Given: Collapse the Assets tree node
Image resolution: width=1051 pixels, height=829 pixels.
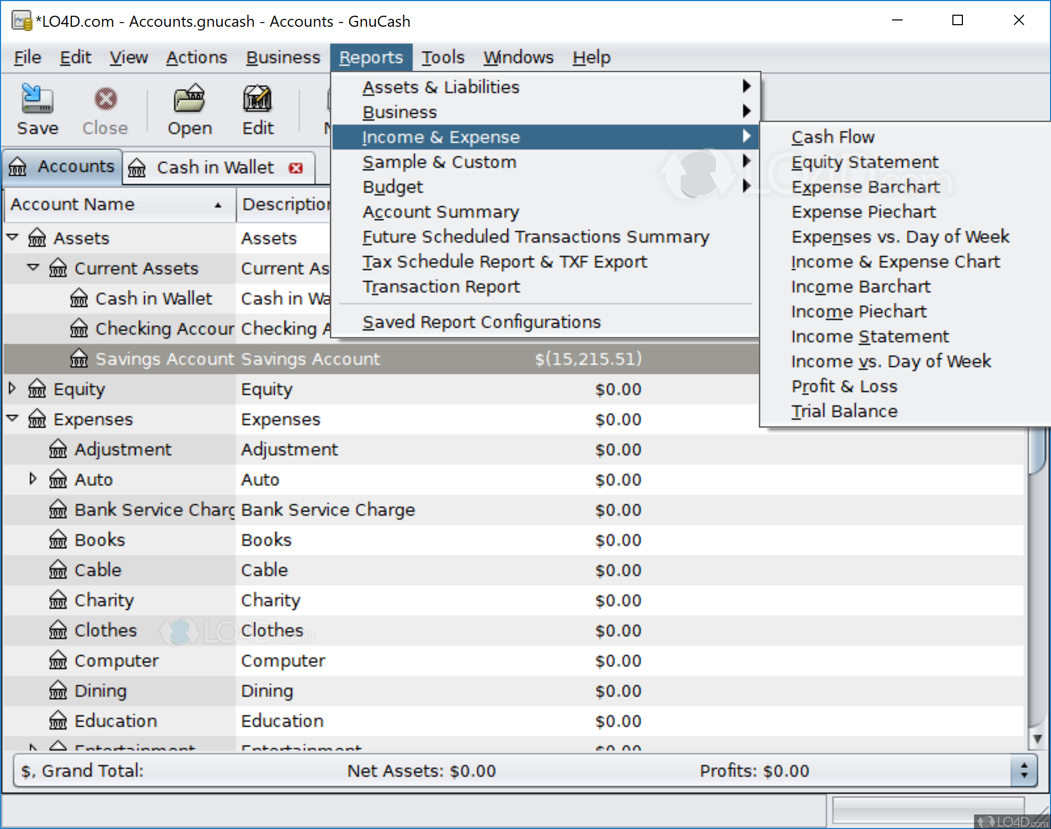Looking at the screenshot, I should coord(13,238).
